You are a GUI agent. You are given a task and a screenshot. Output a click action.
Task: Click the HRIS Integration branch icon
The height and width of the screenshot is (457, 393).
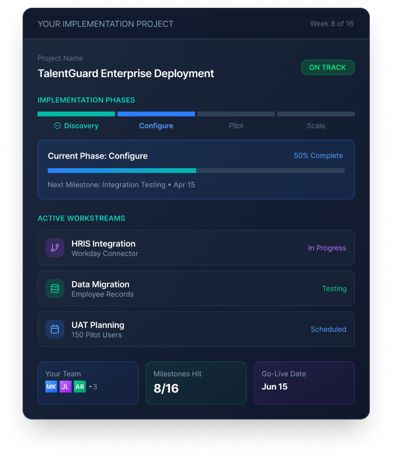click(55, 248)
